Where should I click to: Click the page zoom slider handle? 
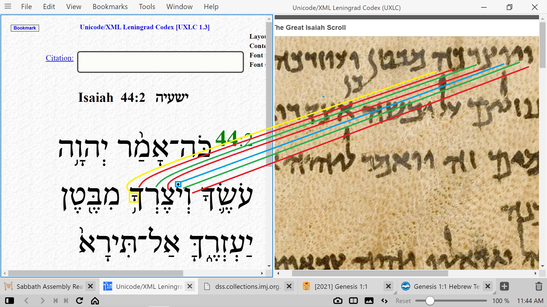coord(430,301)
